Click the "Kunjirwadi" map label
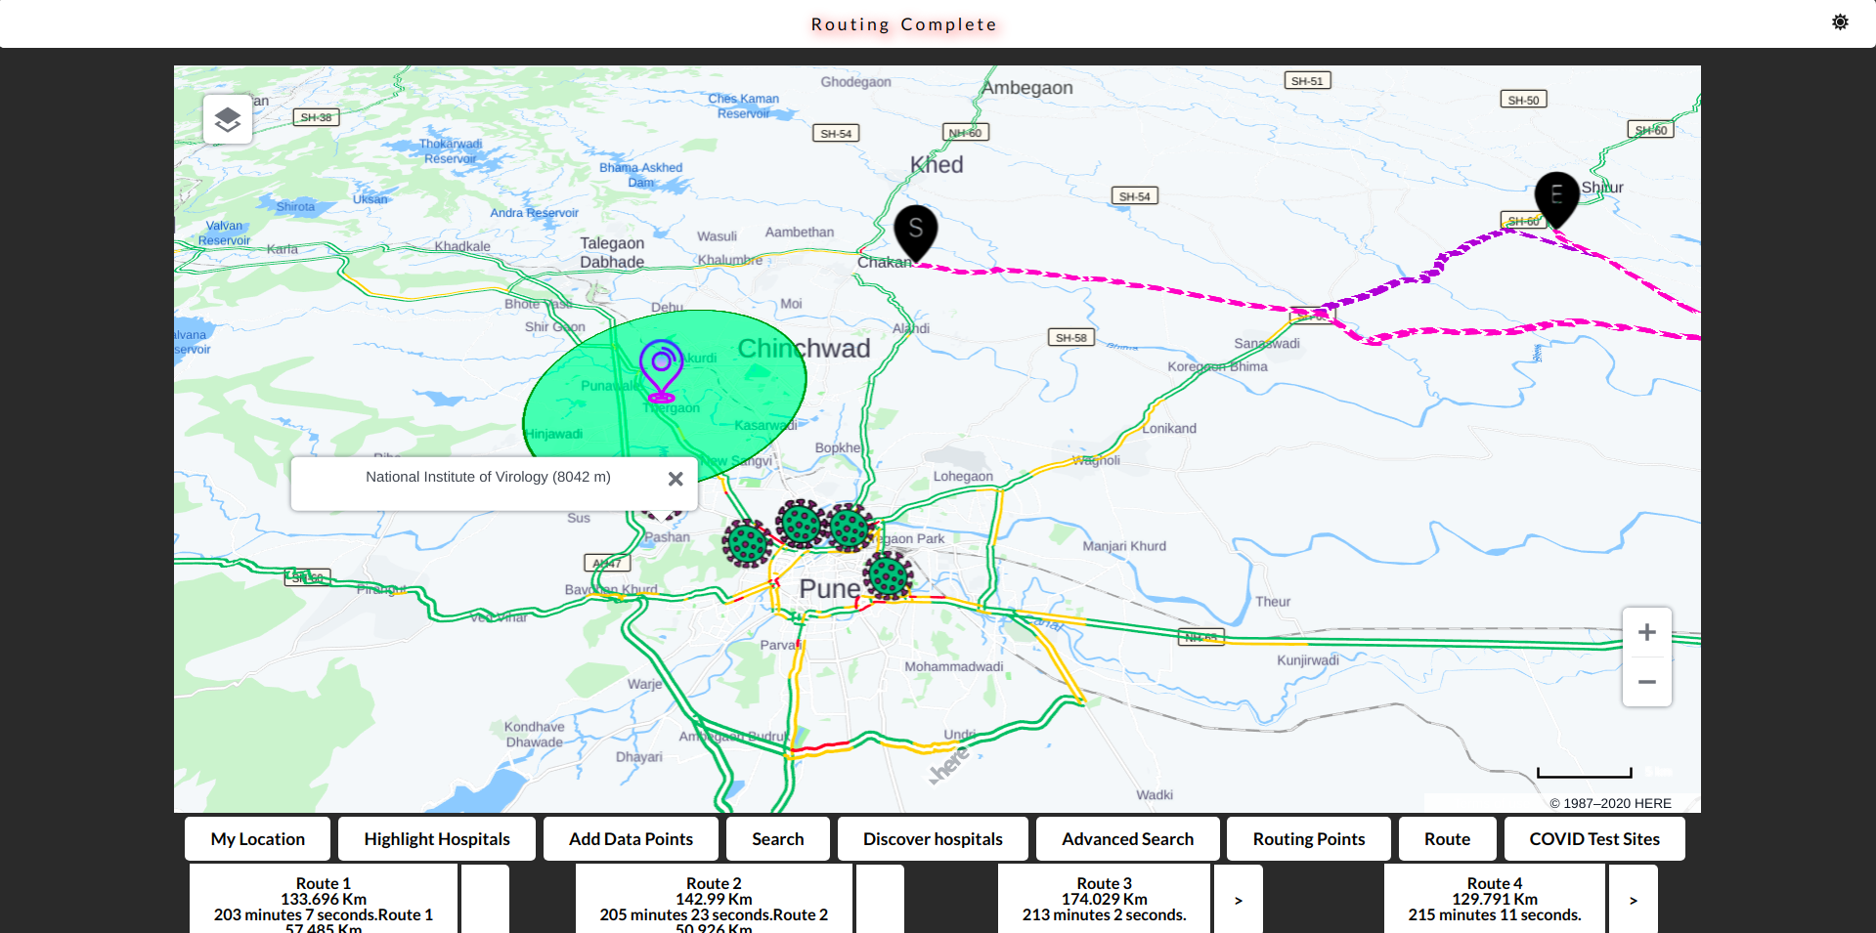 1308,660
